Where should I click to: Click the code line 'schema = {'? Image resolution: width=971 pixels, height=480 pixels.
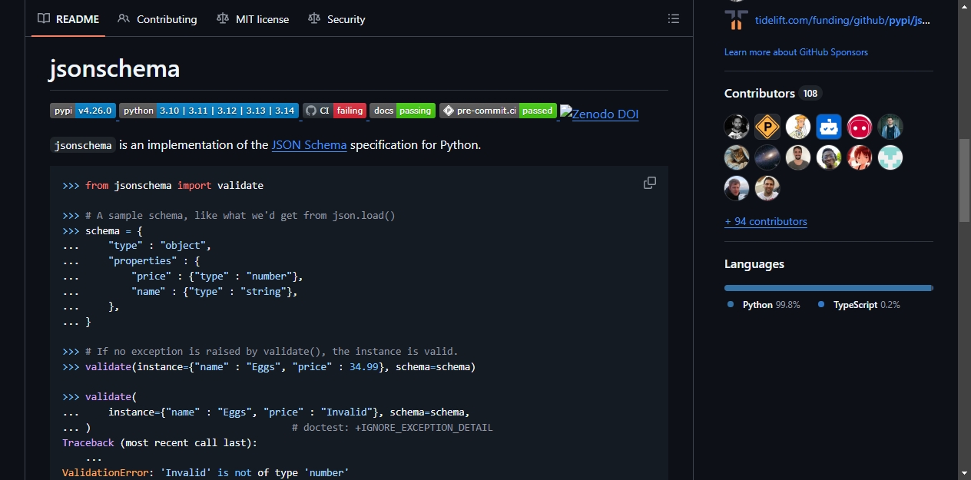102,230
